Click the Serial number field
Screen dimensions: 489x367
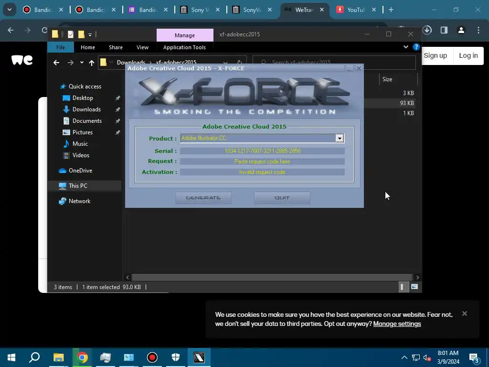click(x=262, y=151)
